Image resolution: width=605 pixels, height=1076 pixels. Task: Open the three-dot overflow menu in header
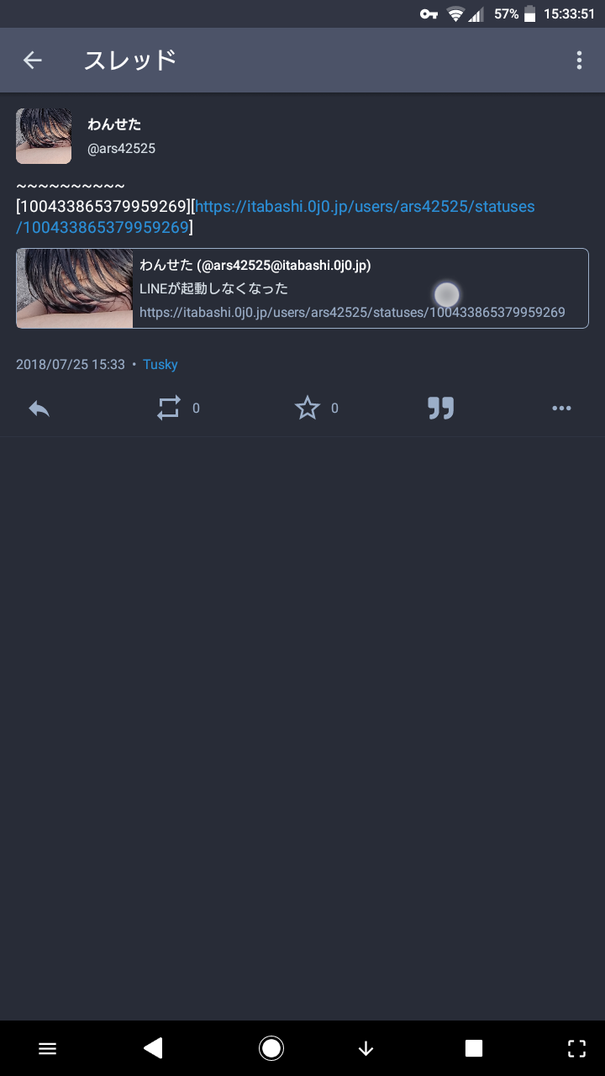point(579,60)
